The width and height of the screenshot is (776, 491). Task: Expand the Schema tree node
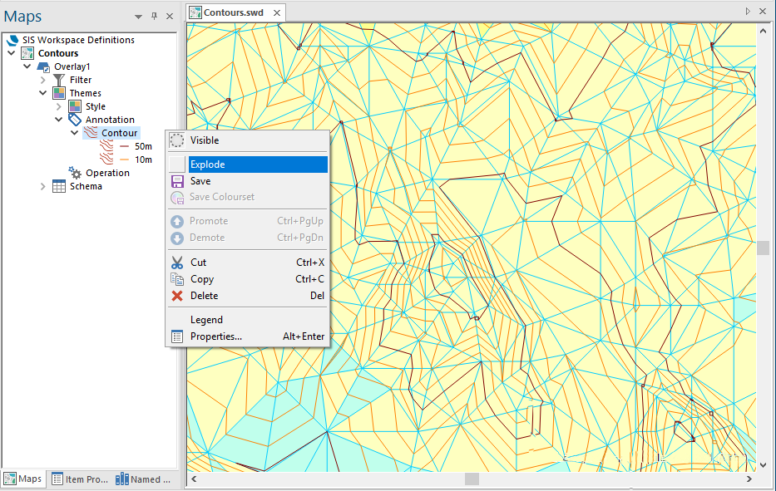point(43,185)
